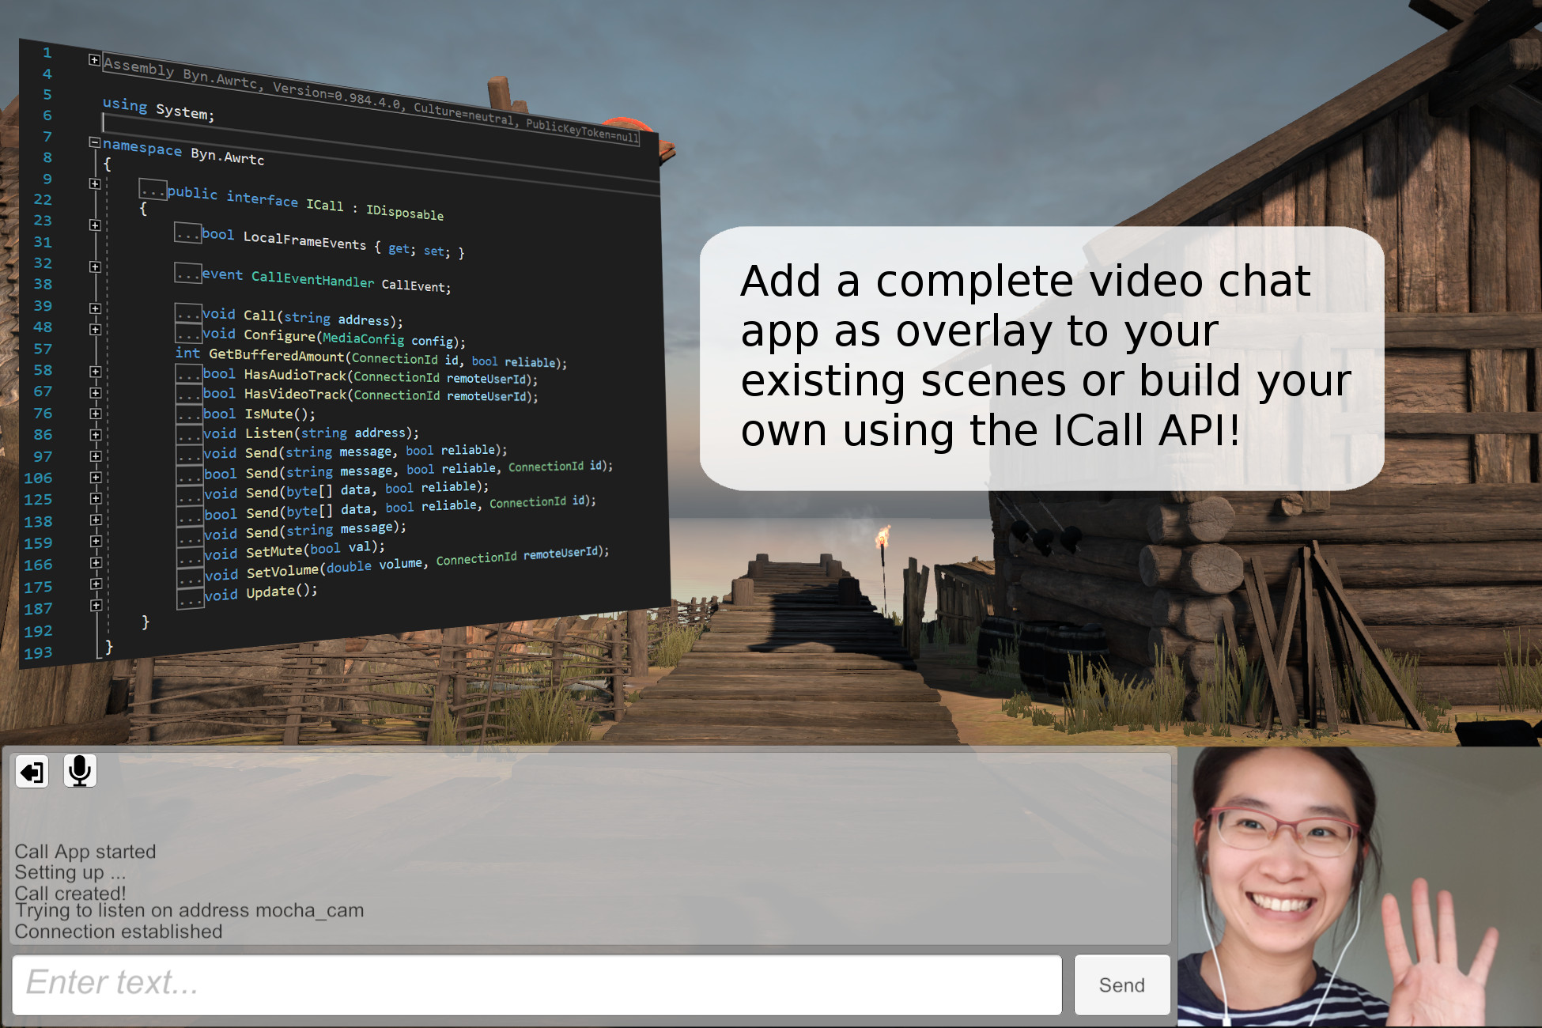Click the Connection established log message

(119, 932)
